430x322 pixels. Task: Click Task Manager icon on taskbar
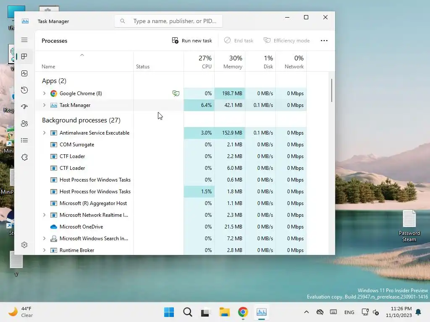coord(261,312)
